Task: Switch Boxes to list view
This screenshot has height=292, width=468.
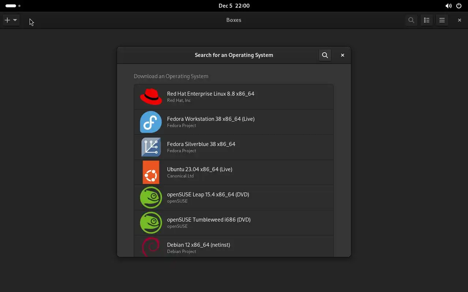Action: (x=427, y=20)
